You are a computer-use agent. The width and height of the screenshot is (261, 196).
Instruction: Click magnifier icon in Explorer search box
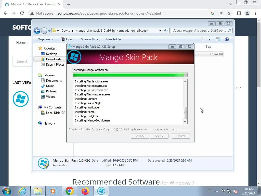[230, 31]
